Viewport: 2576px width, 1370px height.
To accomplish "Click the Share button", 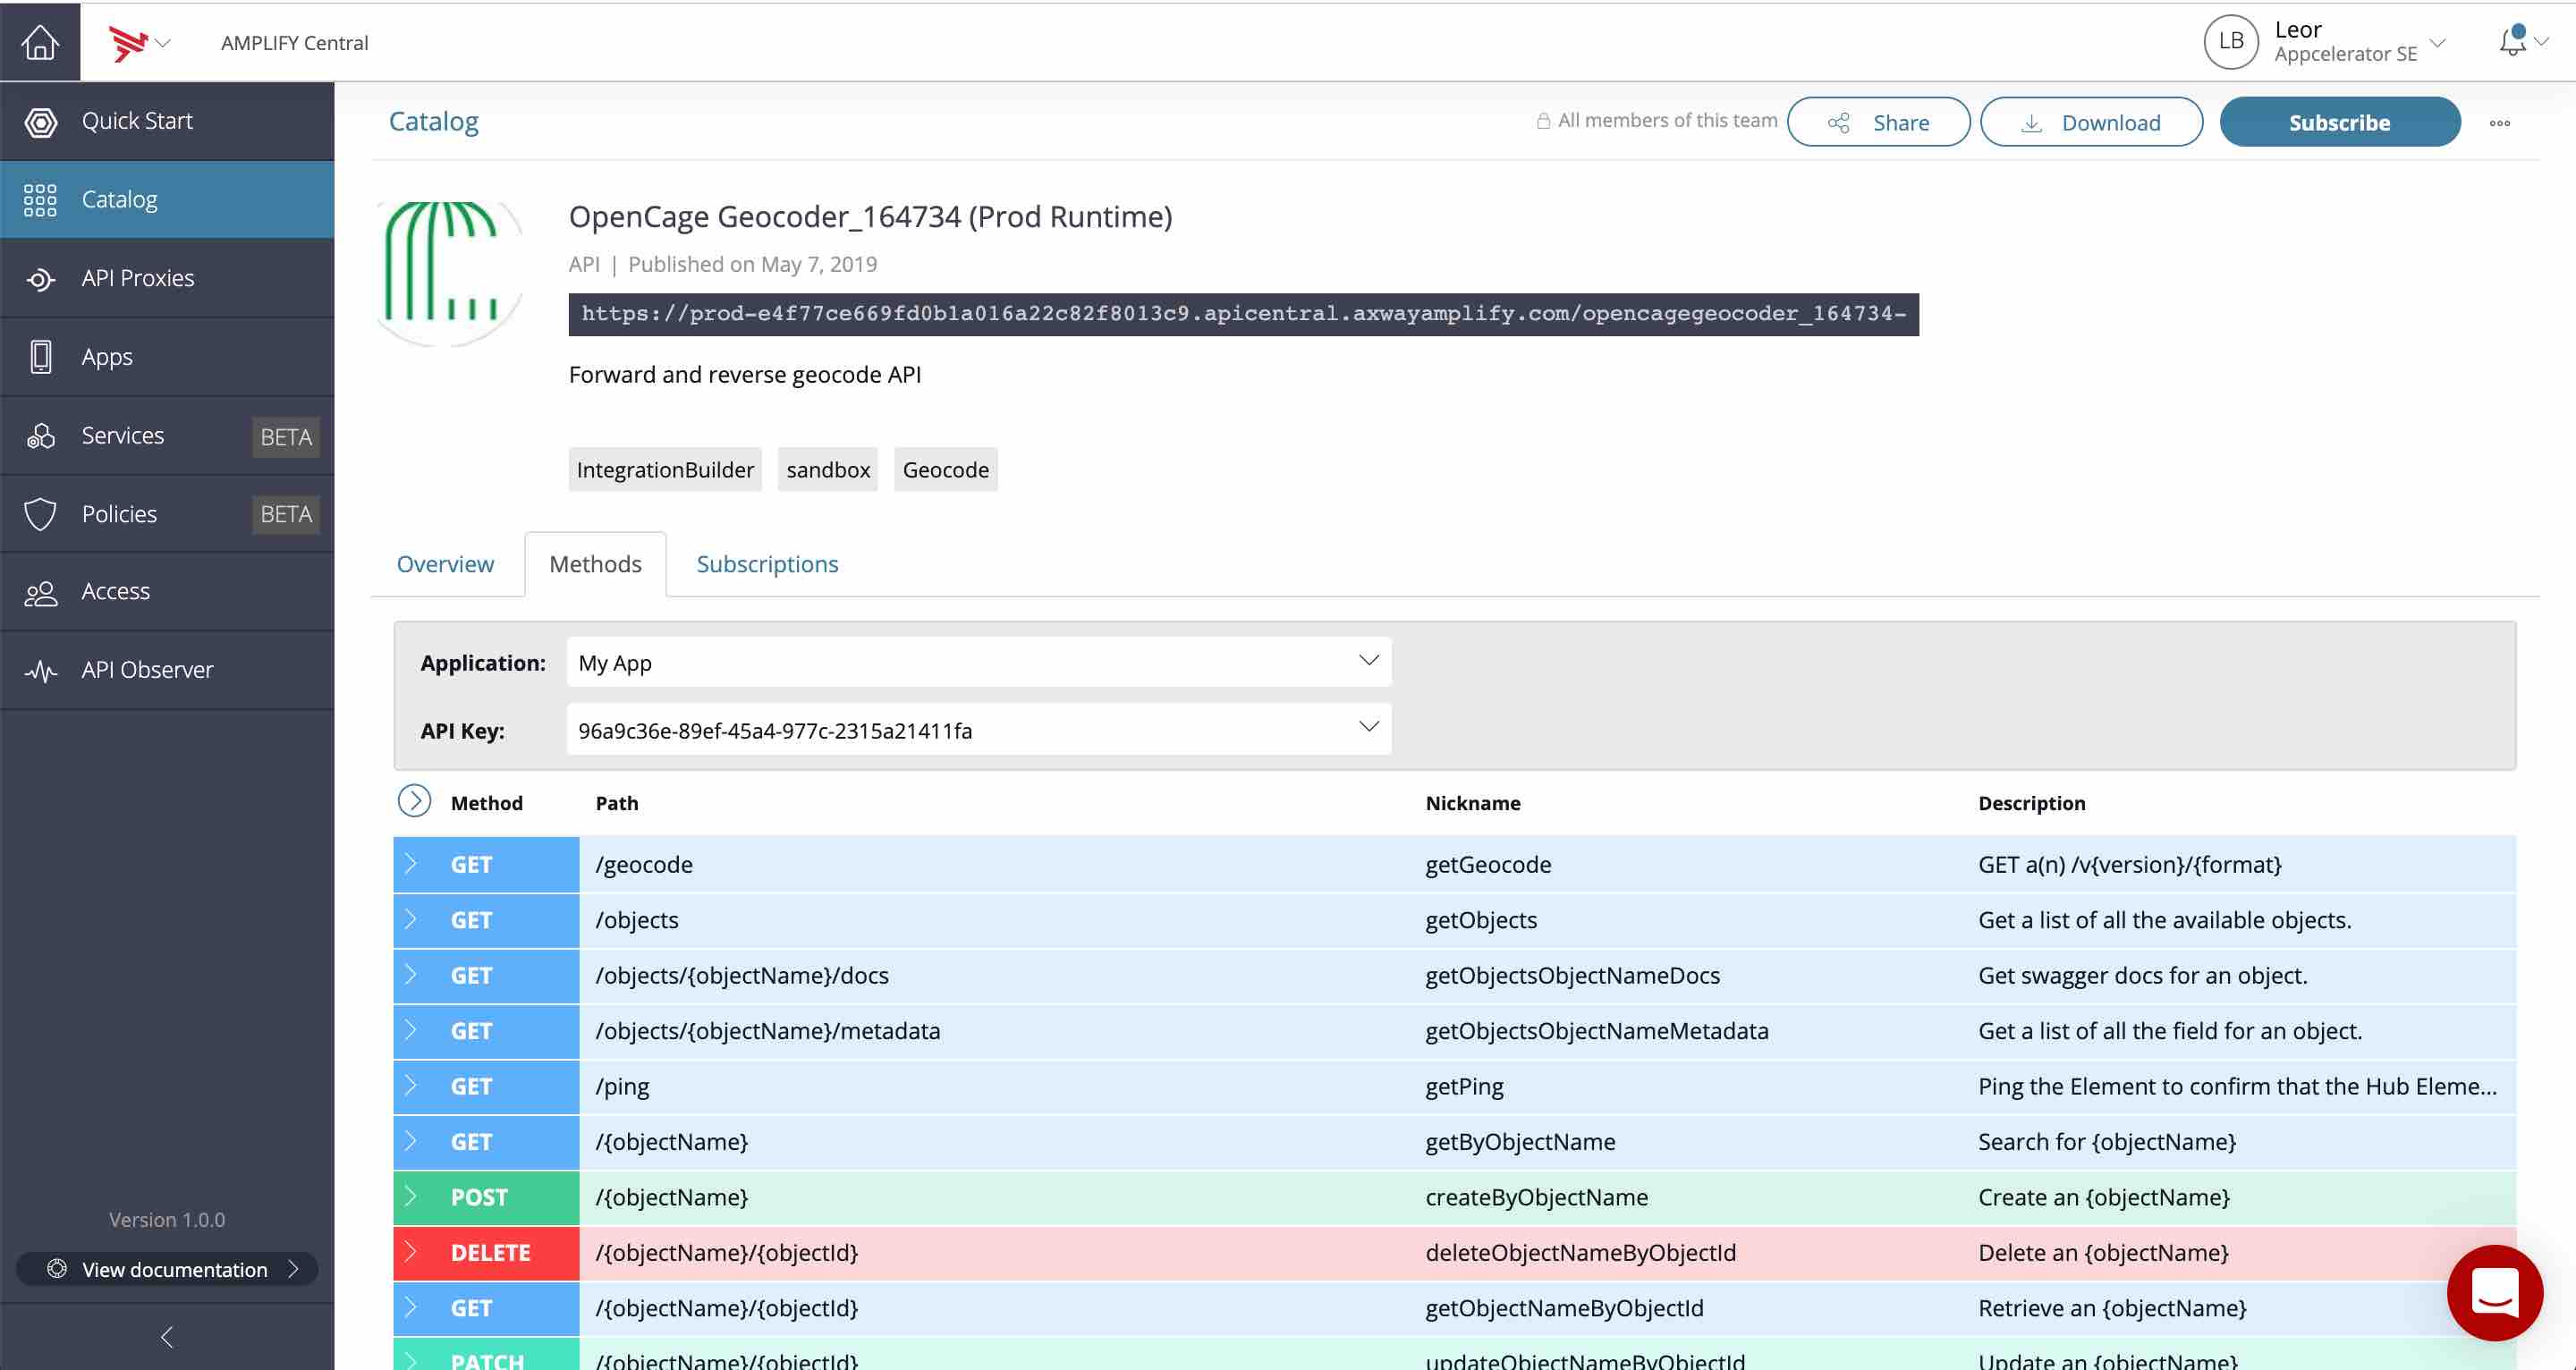I will click(x=1878, y=122).
